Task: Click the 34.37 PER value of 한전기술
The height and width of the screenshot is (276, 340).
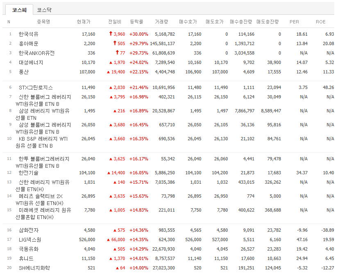Action: pyautogui.click(x=302, y=173)
